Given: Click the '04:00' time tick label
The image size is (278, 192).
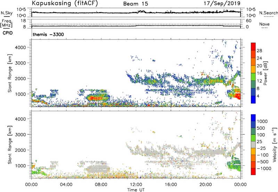Looking at the screenshot, I should pos(66,185).
